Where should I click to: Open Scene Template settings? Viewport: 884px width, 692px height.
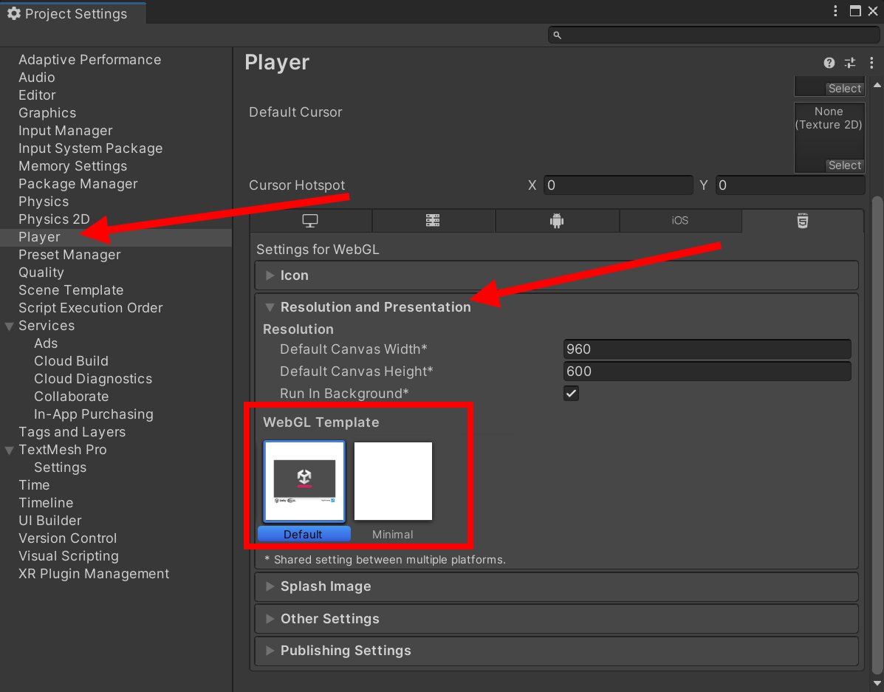71,290
